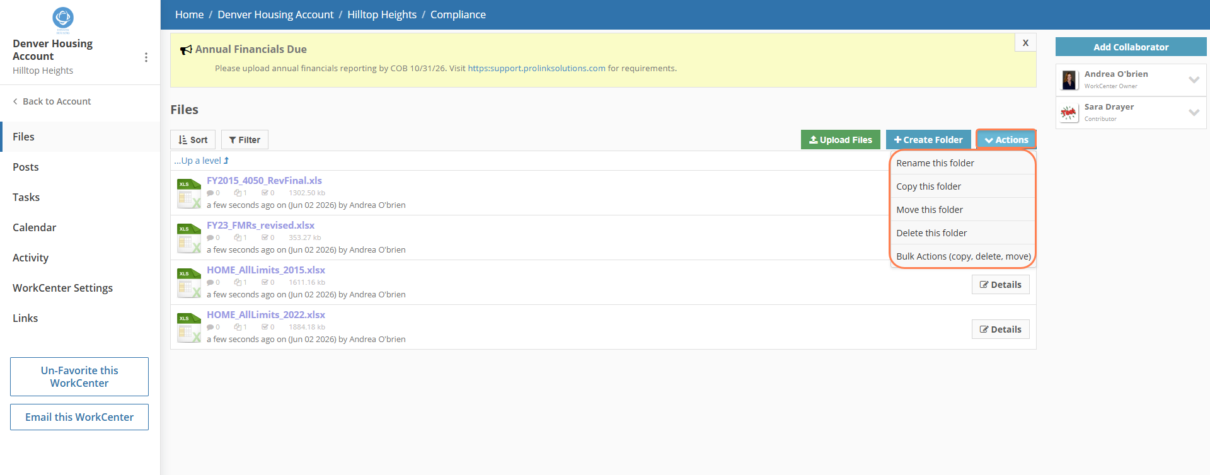Click tasks icon on FY2015_4050_RevFinal.xls

(x=265, y=193)
